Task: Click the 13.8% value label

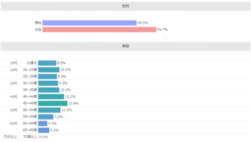Action: coord(74,103)
